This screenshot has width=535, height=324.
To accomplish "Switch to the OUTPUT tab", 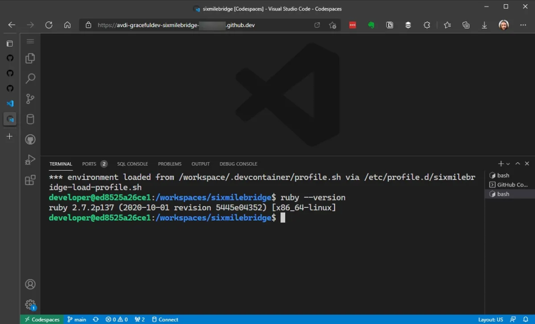I will [x=200, y=164].
